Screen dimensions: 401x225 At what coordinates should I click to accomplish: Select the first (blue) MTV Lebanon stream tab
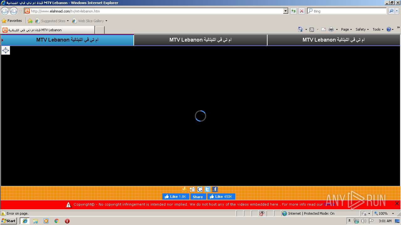coord(67,40)
